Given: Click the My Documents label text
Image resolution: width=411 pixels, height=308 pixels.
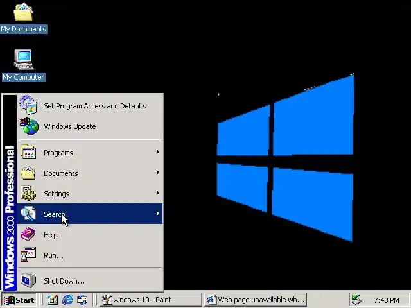Looking at the screenshot, I should tap(23, 29).
